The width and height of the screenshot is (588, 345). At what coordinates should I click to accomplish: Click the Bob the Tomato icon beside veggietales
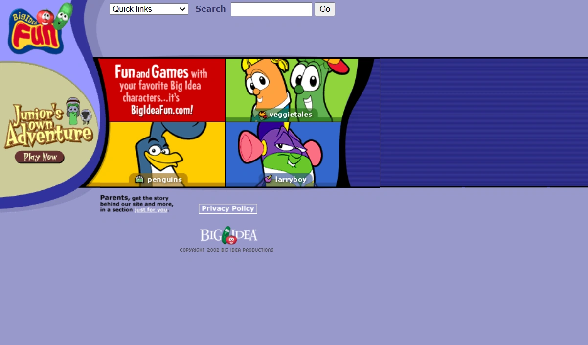click(263, 114)
